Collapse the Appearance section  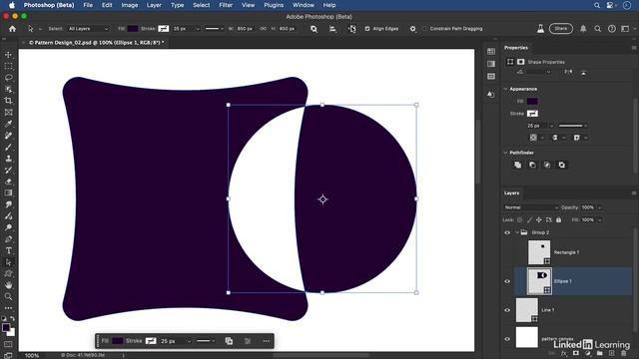click(506, 89)
